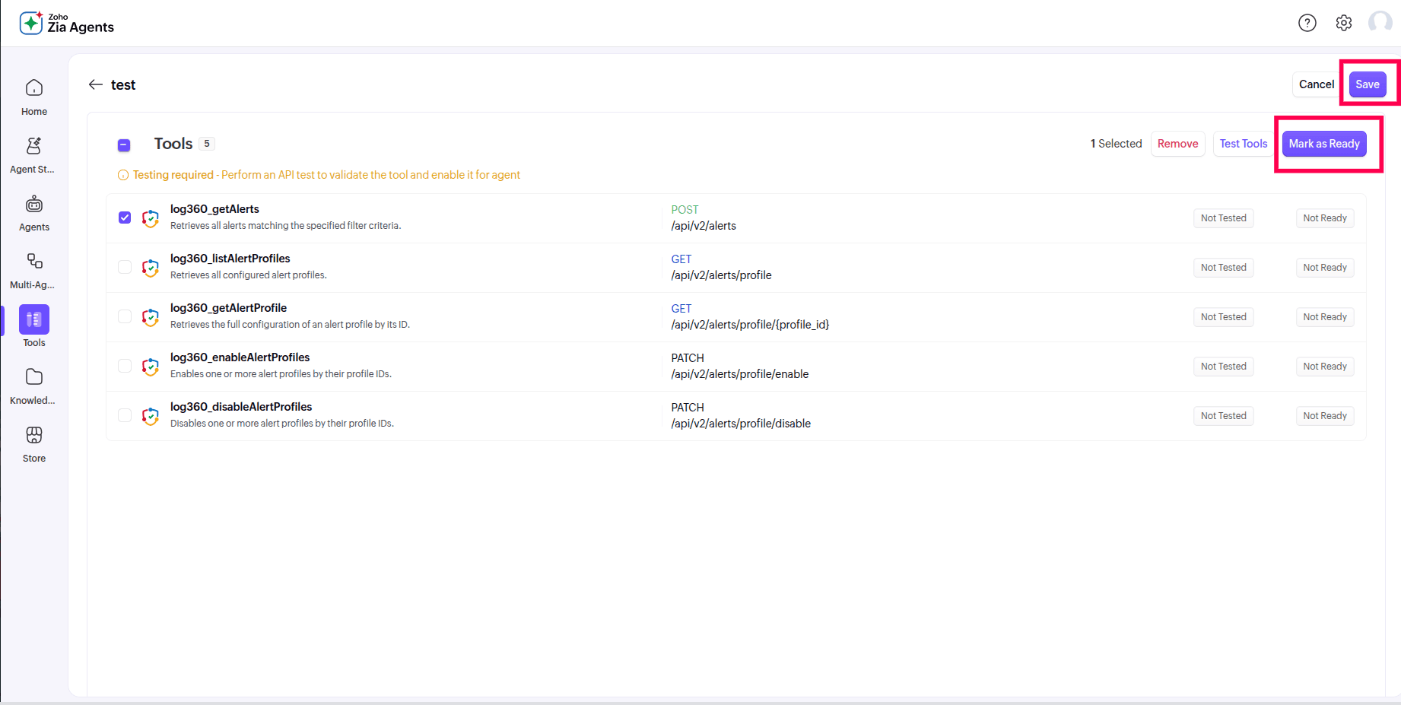
Task: Click the Cancel button
Action: click(x=1316, y=84)
